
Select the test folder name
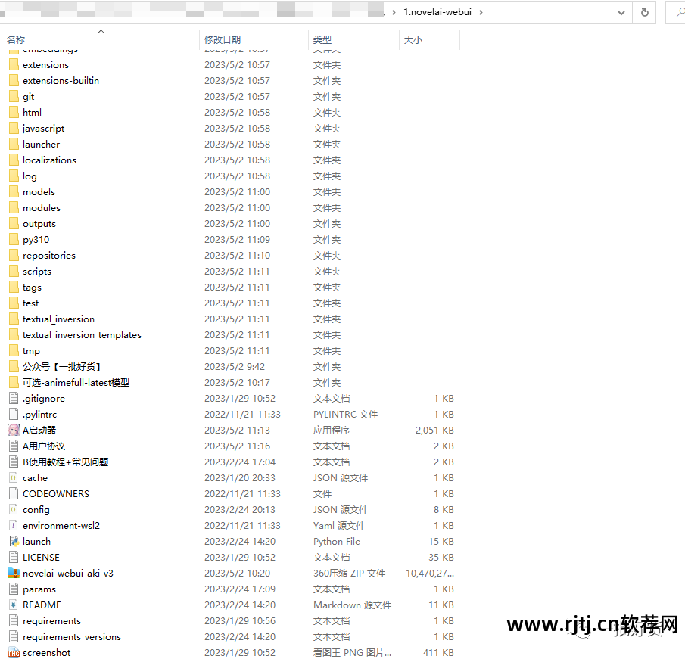pos(30,303)
